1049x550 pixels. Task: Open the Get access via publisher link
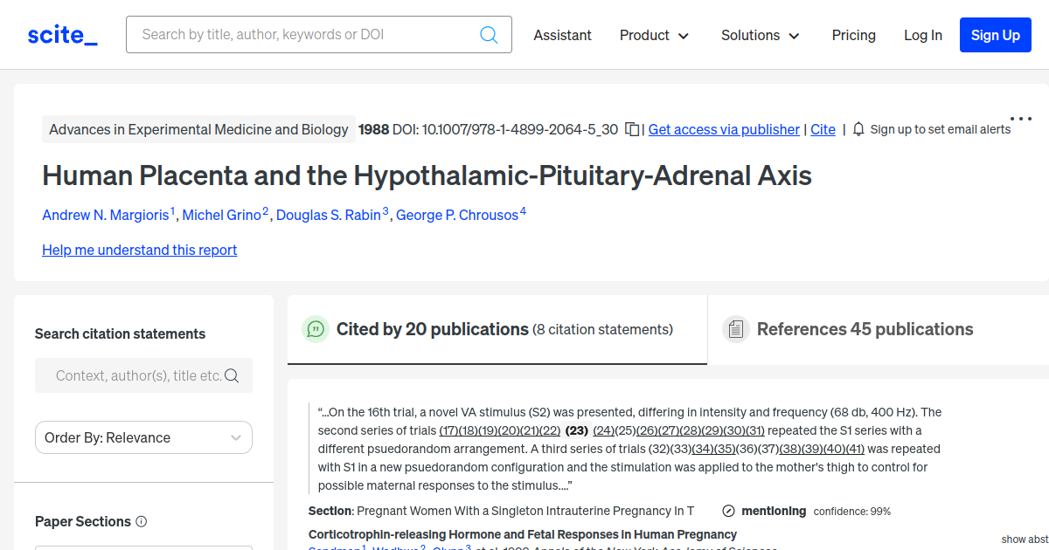(x=724, y=129)
